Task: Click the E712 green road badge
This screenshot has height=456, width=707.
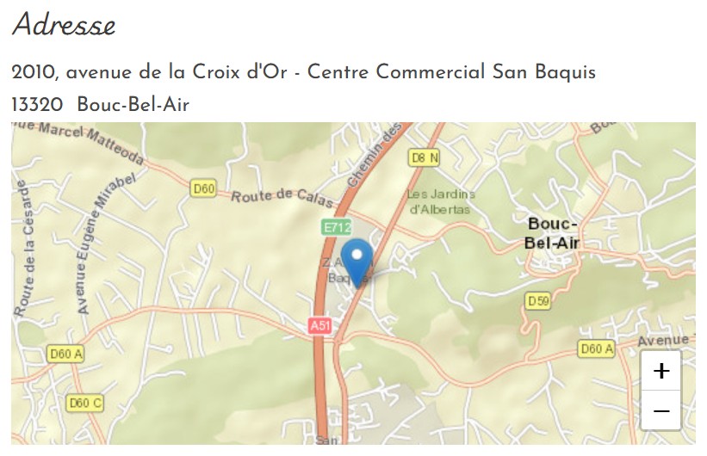Action: point(337,227)
